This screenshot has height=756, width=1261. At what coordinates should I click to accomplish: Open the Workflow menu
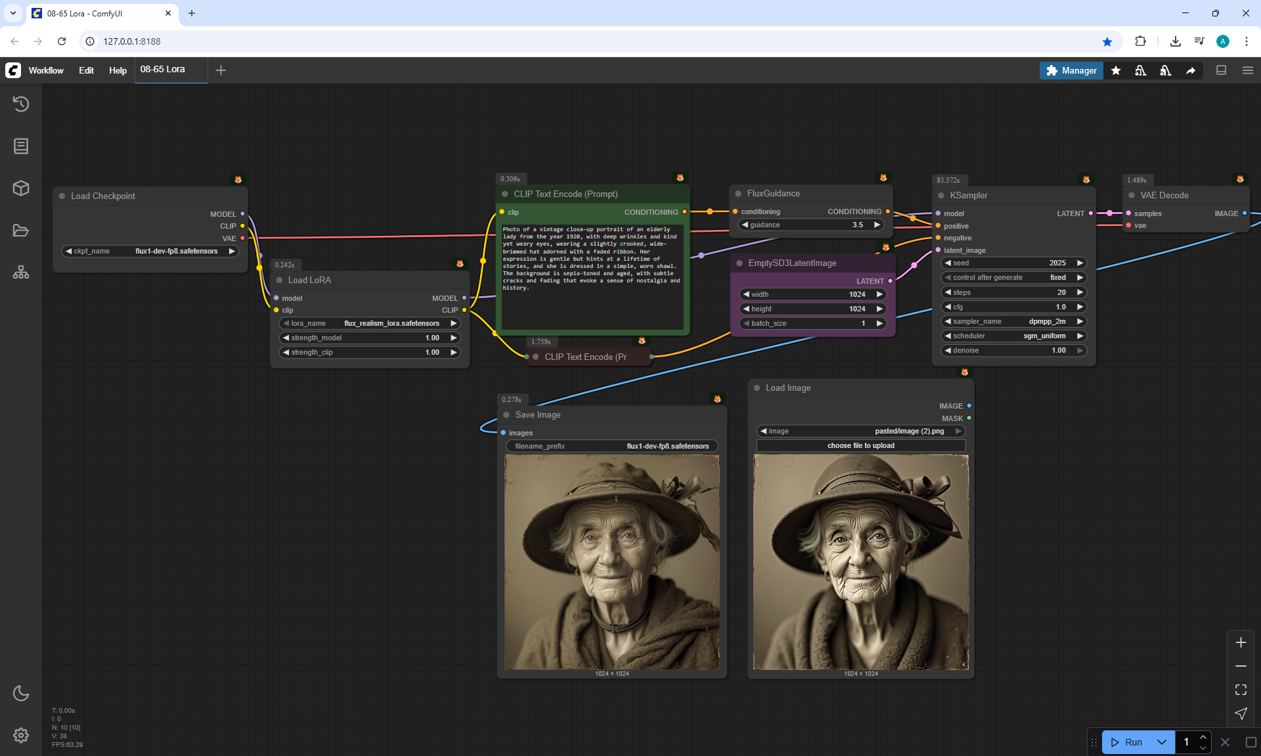46,70
